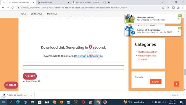Switch to the Amazon.in BenQ tab
This screenshot has width=186, height=105.
pos(88,2)
